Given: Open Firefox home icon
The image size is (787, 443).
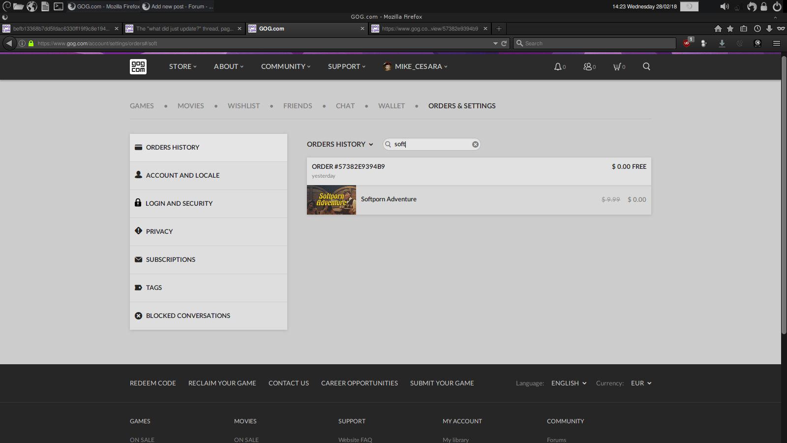Looking at the screenshot, I should pyautogui.click(x=718, y=29).
